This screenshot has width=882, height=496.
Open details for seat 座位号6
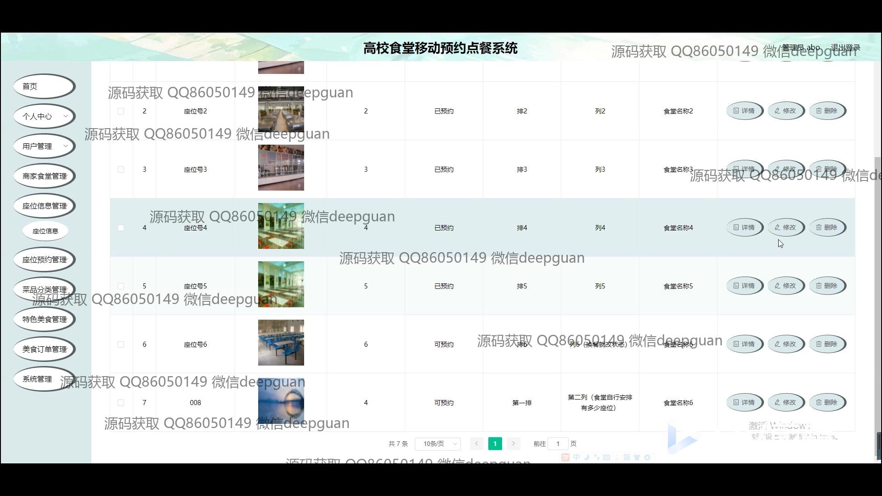744,344
